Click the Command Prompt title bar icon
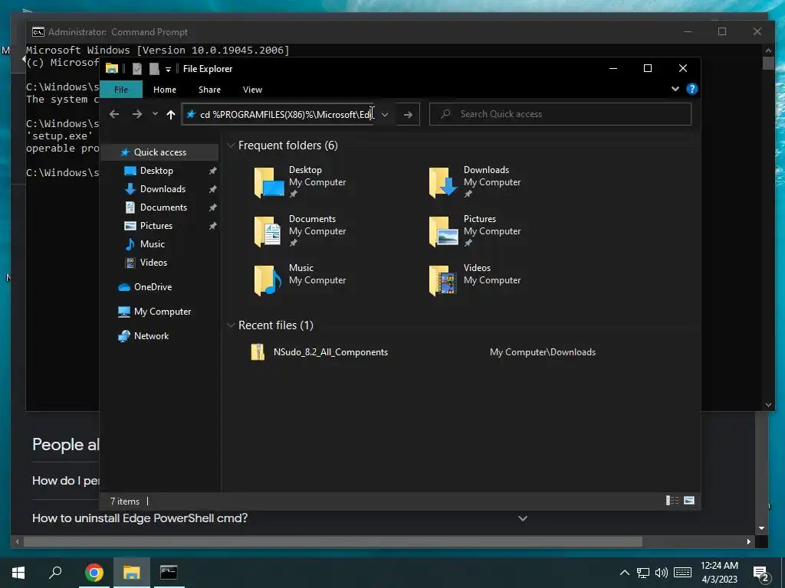785x588 pixels. click(38, 32)
